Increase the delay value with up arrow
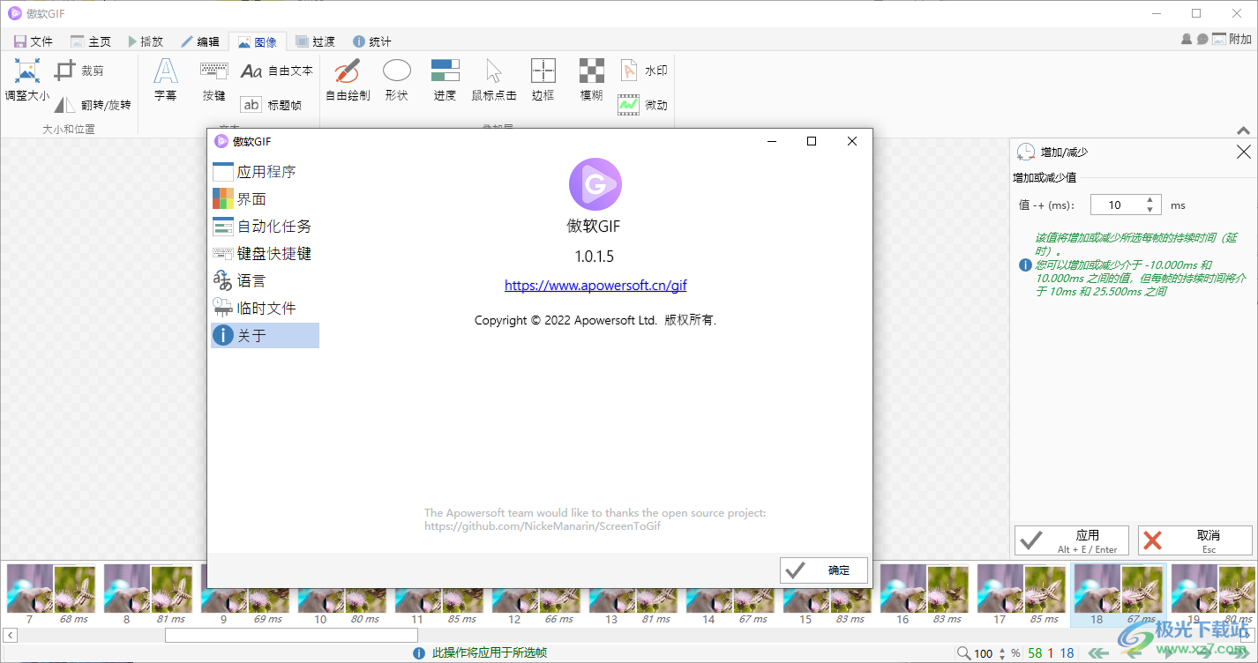This screenshot has height=663, width=1258. tap(1149, 200)
